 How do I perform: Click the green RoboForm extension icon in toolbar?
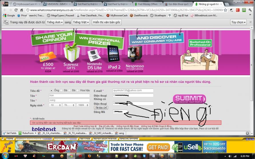244,10
